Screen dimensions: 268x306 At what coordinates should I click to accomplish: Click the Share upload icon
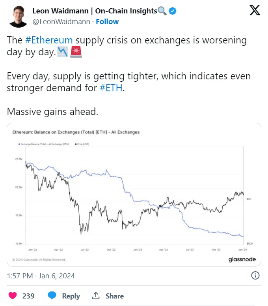pos(95,296)
